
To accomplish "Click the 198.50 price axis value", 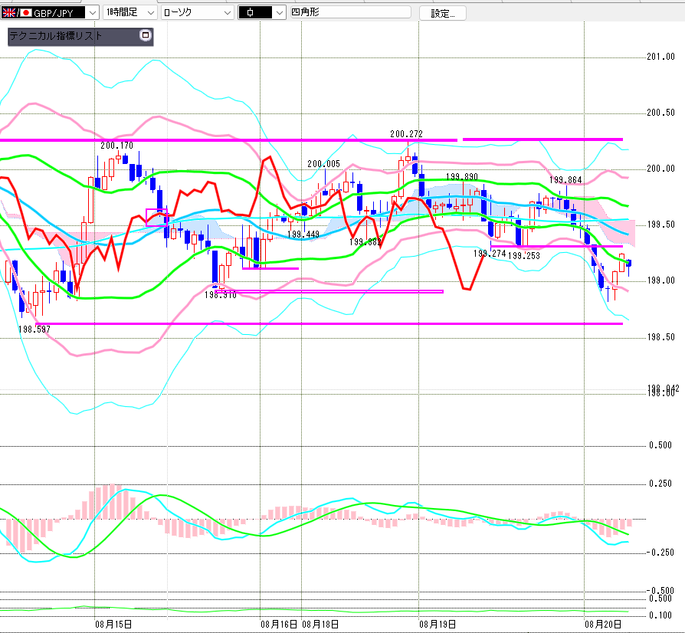I will pyautogui.click(x=660, y=337).
